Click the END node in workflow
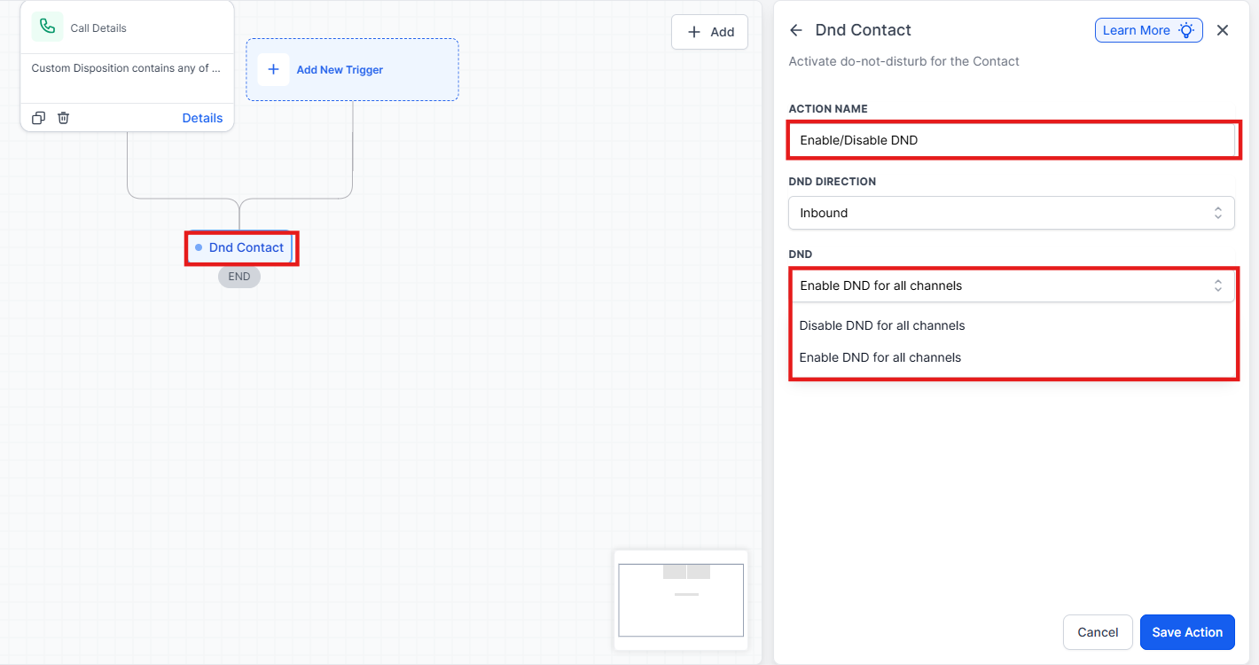1259x665 pixels. [x=239, y=277]
